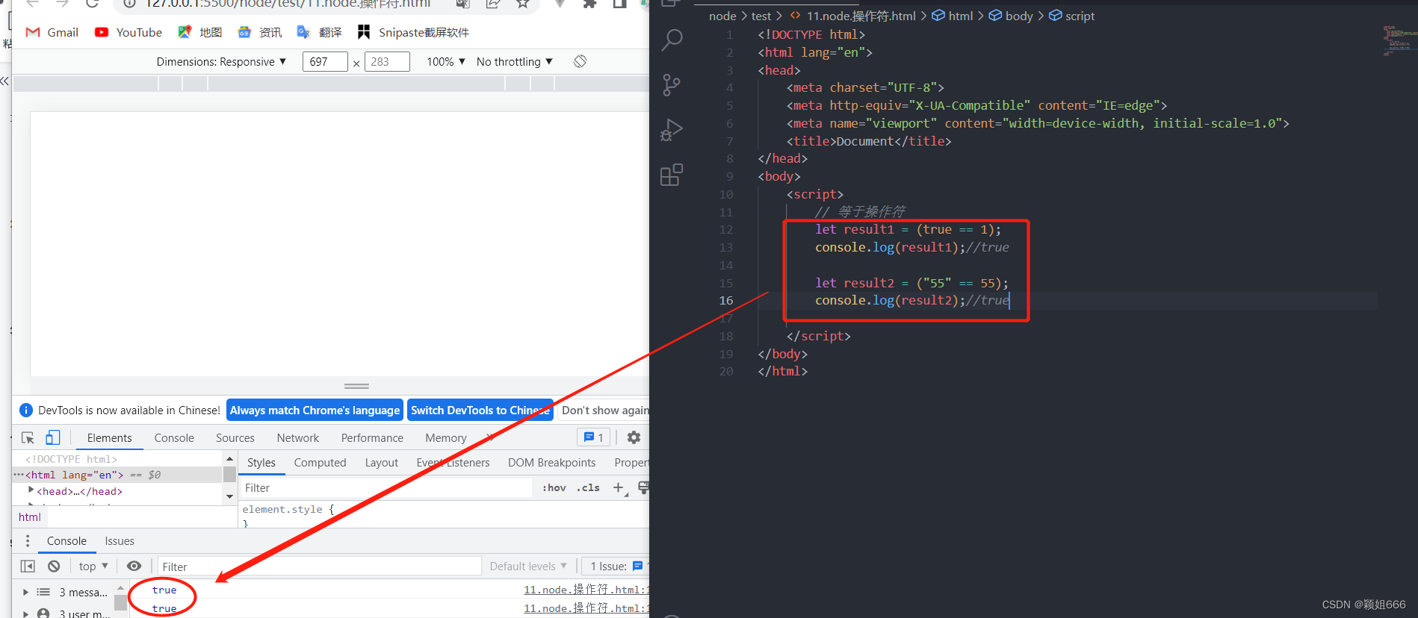Open the Default levels dropdown

(x=528, y=566)
